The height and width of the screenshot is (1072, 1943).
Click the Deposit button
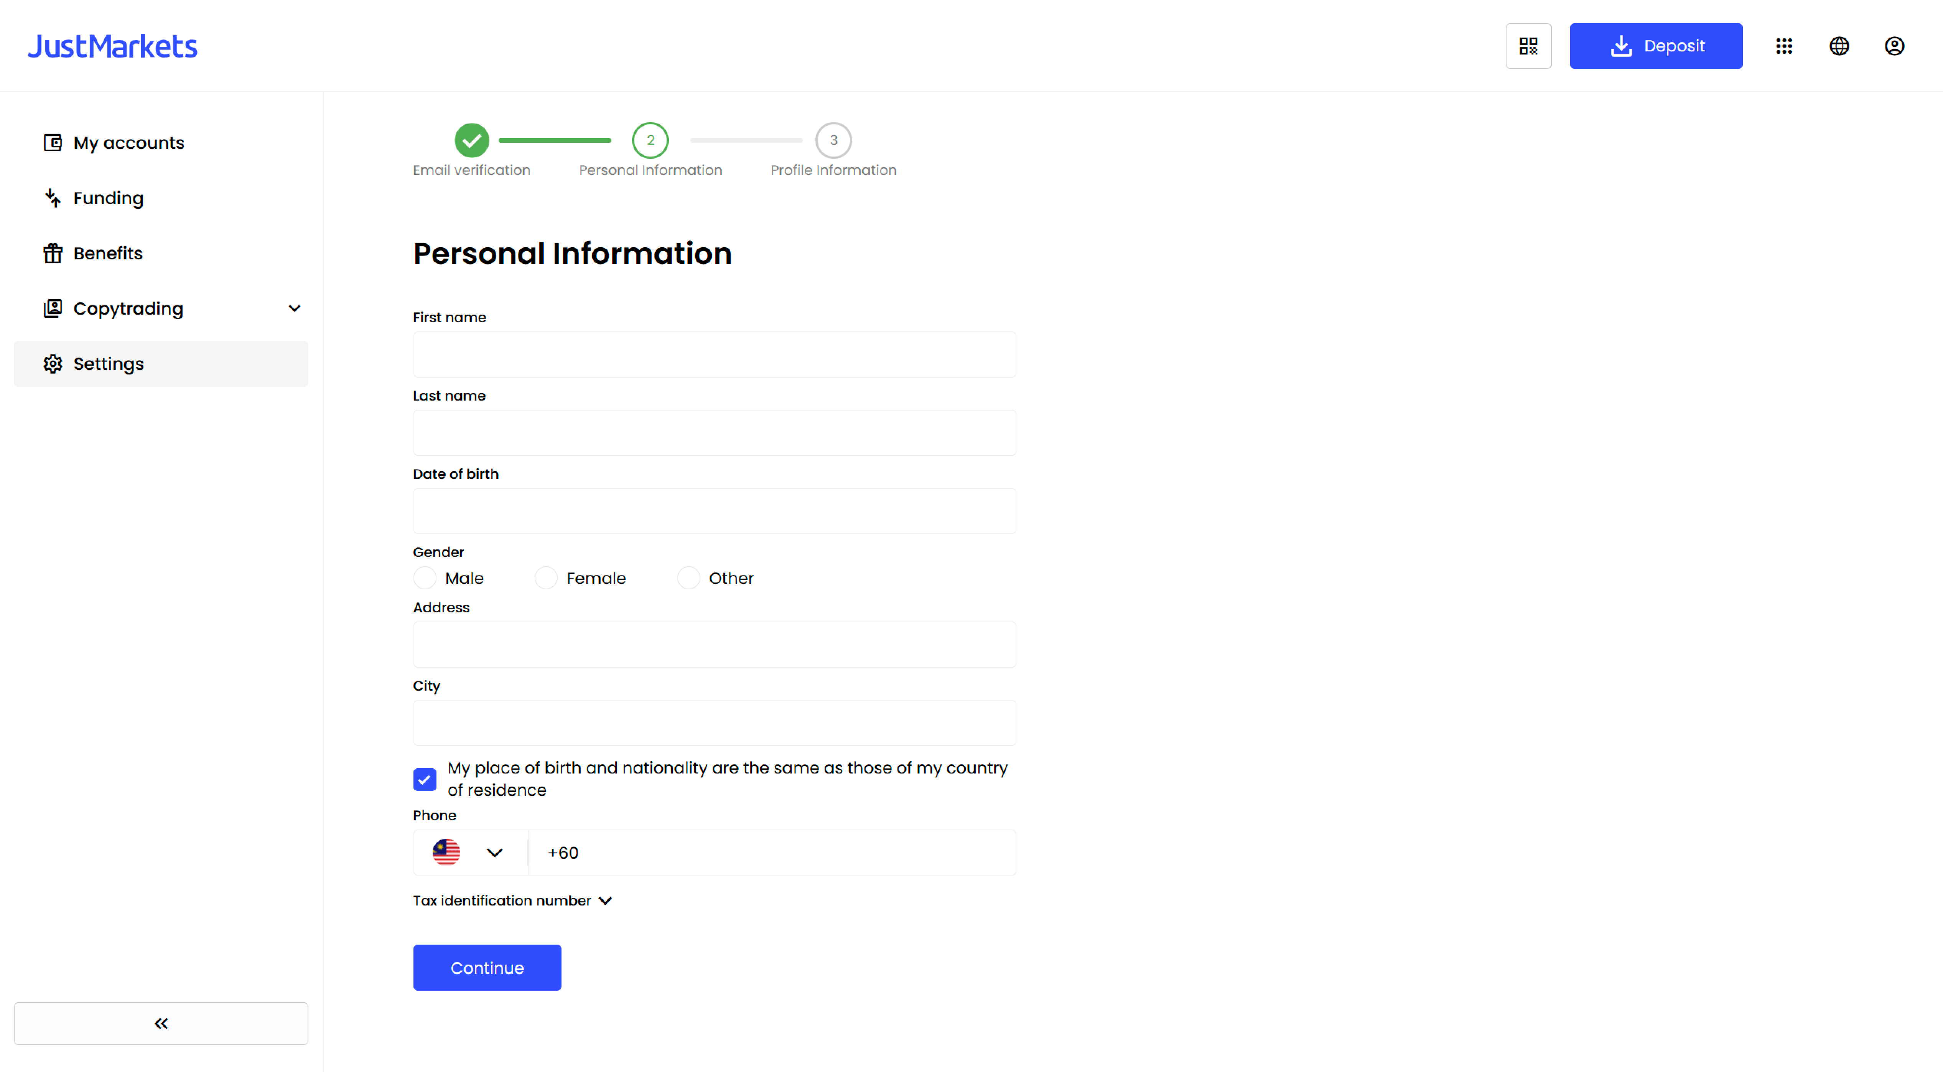pyautogui.click(x=1656, y=46)
